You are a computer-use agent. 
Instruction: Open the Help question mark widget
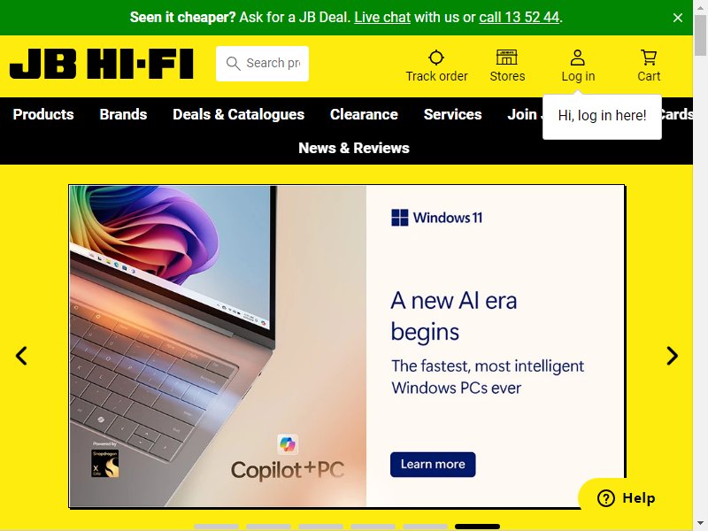(627, 498)
